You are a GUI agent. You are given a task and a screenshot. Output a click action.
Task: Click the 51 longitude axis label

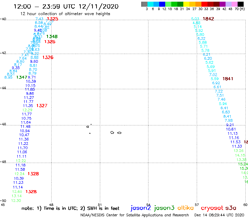click(100, 205)
